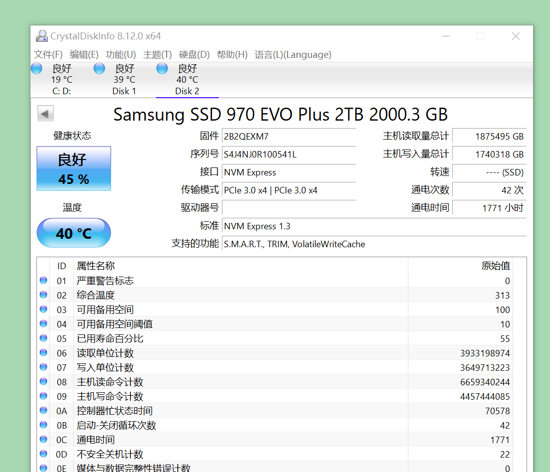This screenshot has width=550, height=472.
Task: Click the previous disk arrow button
Action: coord(45,114)
